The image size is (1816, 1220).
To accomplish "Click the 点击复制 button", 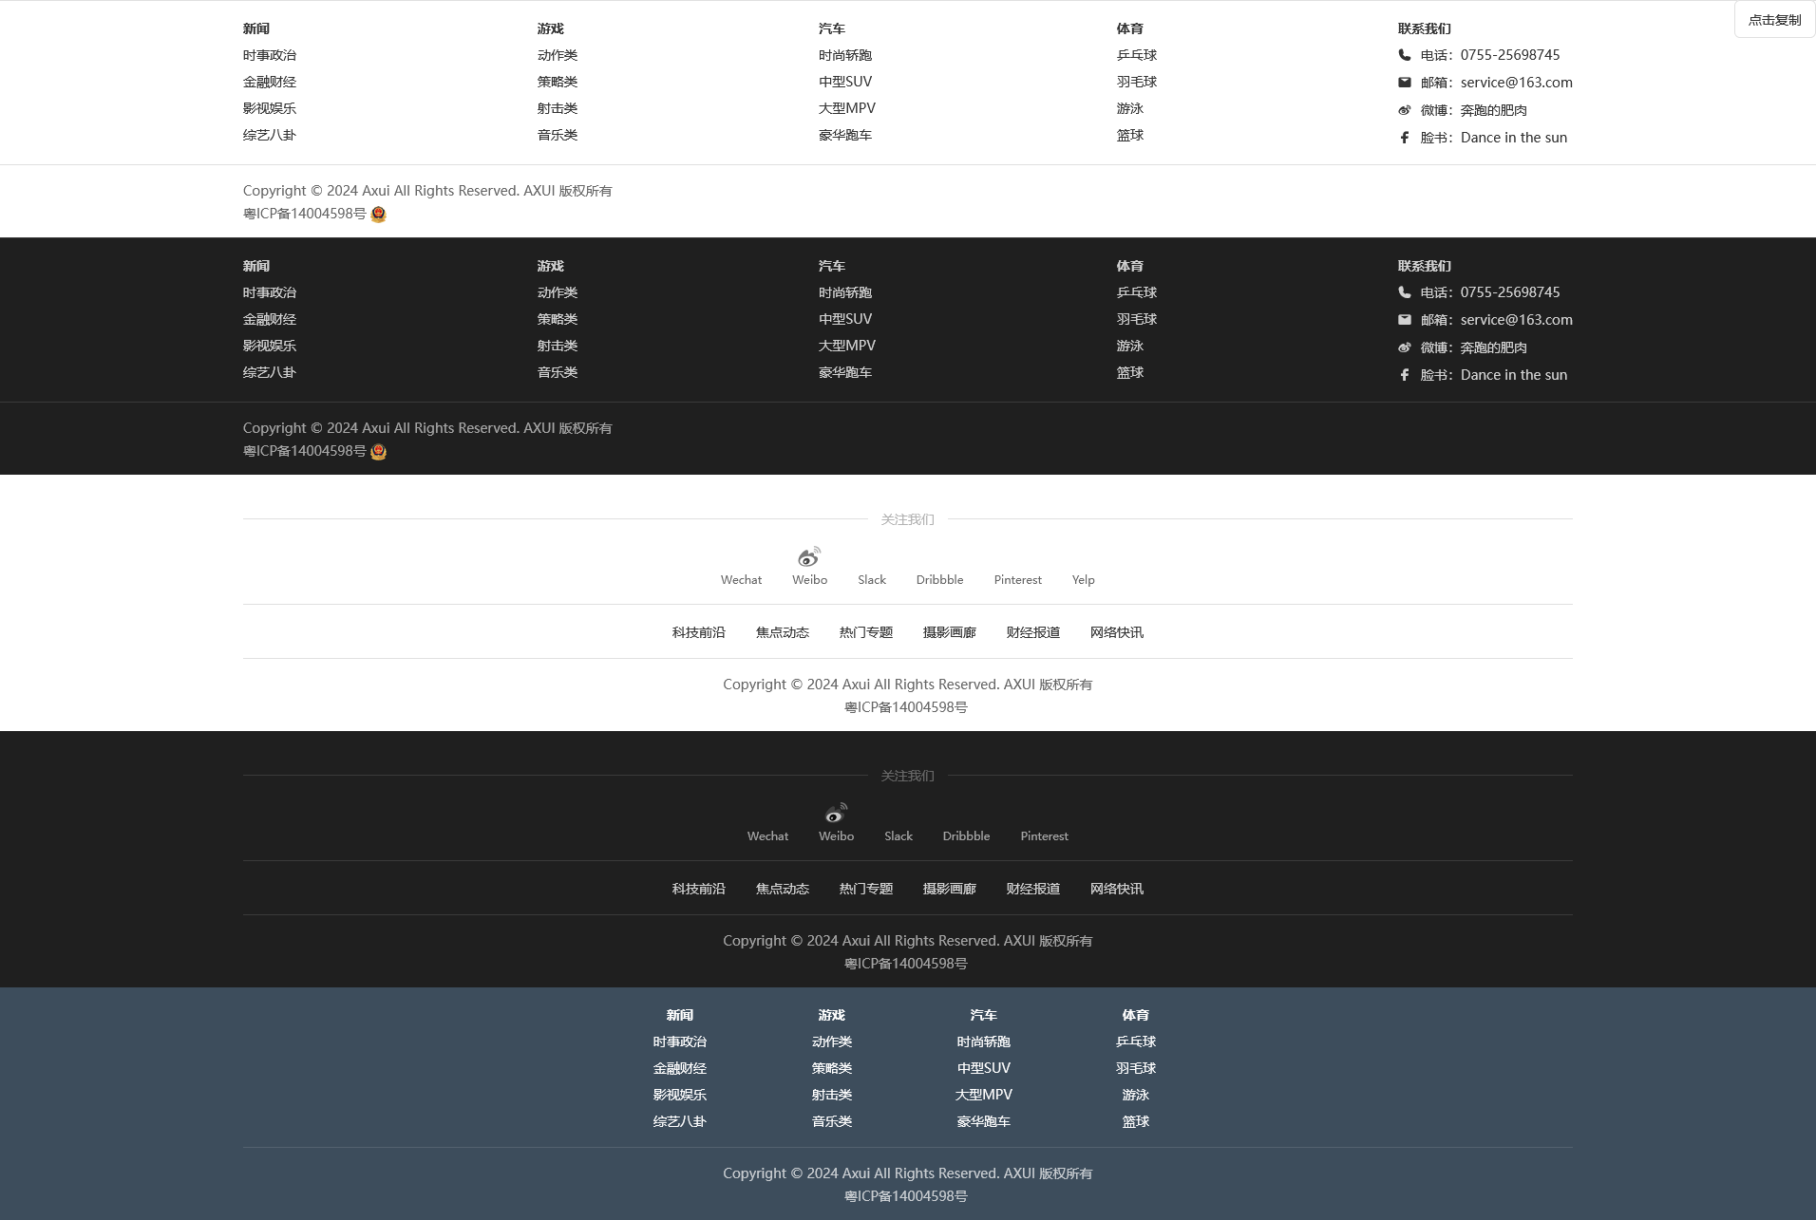I will [1773, 19].
